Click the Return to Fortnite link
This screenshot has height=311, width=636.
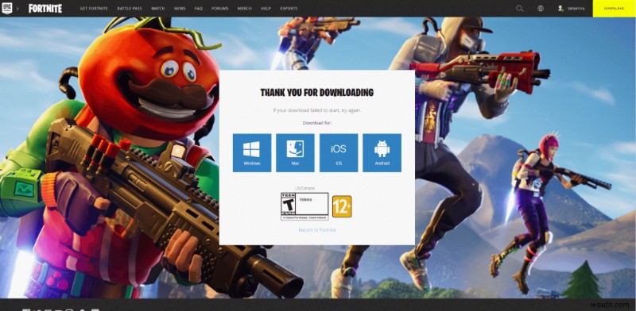pos(317,230)
